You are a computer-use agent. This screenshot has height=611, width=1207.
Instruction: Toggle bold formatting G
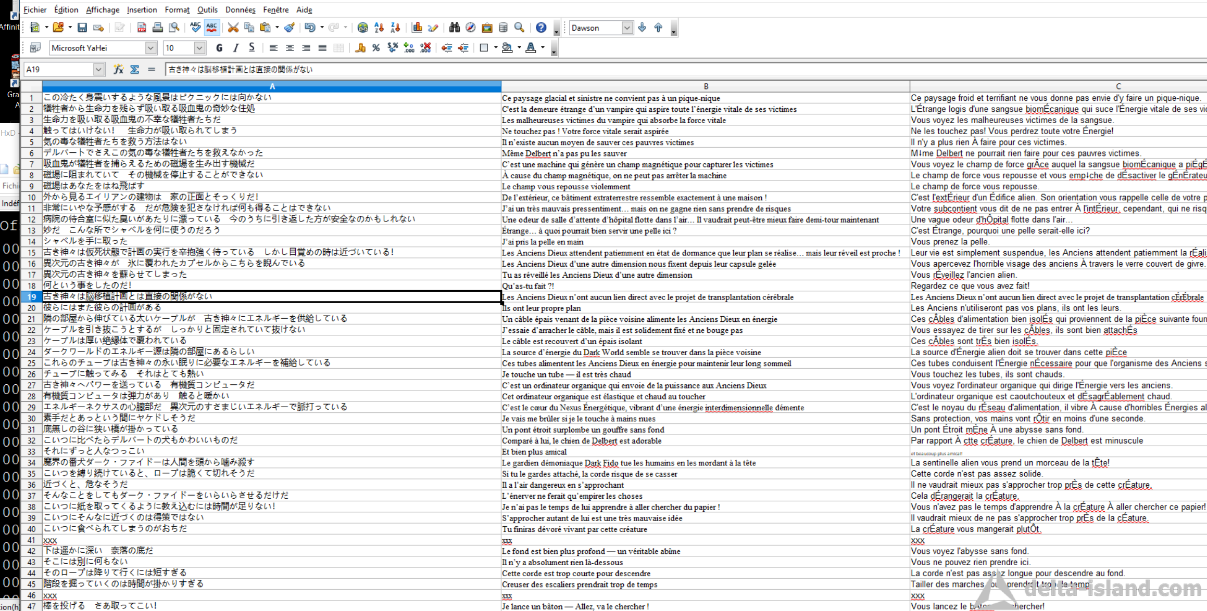(219, 48)
